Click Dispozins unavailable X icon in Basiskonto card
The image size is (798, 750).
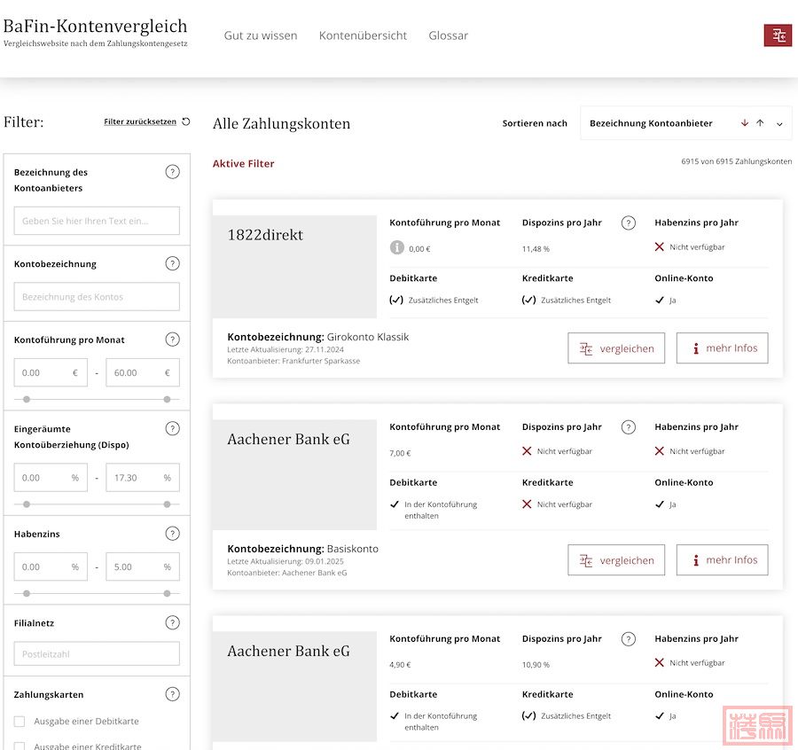[x=527, y=451]
